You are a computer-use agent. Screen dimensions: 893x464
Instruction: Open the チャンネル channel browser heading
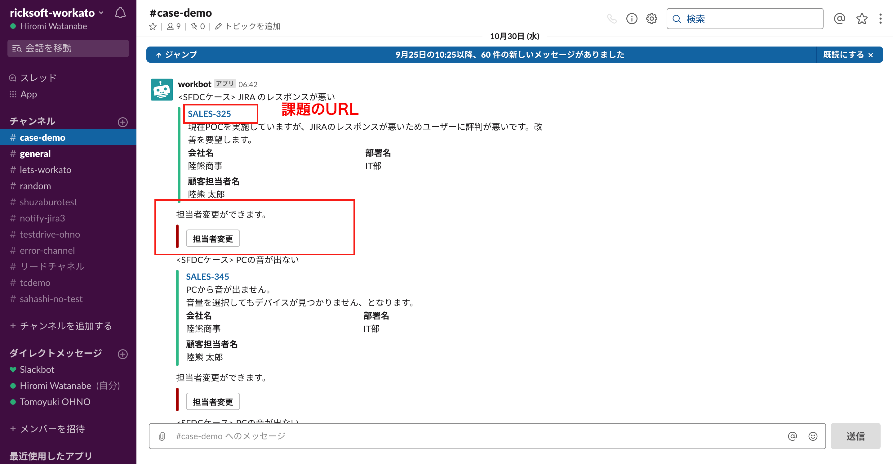click(32, 121)
